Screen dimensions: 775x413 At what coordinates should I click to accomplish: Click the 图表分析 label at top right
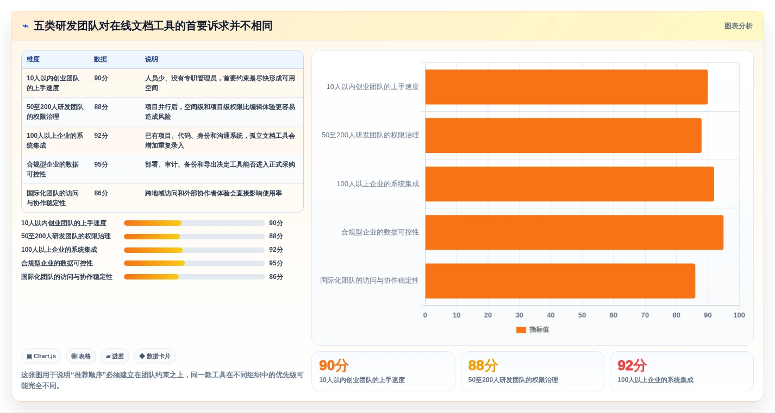click(738, 26)
